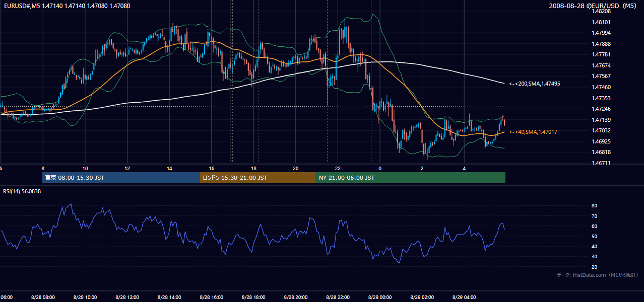Click the RSI scale value 20
644x302 pixels.
point(595,267)
